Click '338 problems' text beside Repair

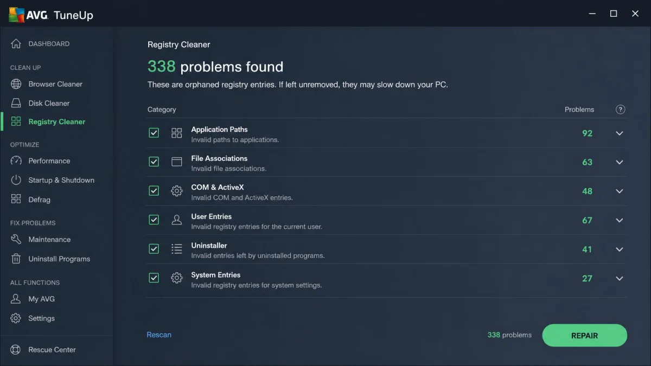tap(509, 335)
